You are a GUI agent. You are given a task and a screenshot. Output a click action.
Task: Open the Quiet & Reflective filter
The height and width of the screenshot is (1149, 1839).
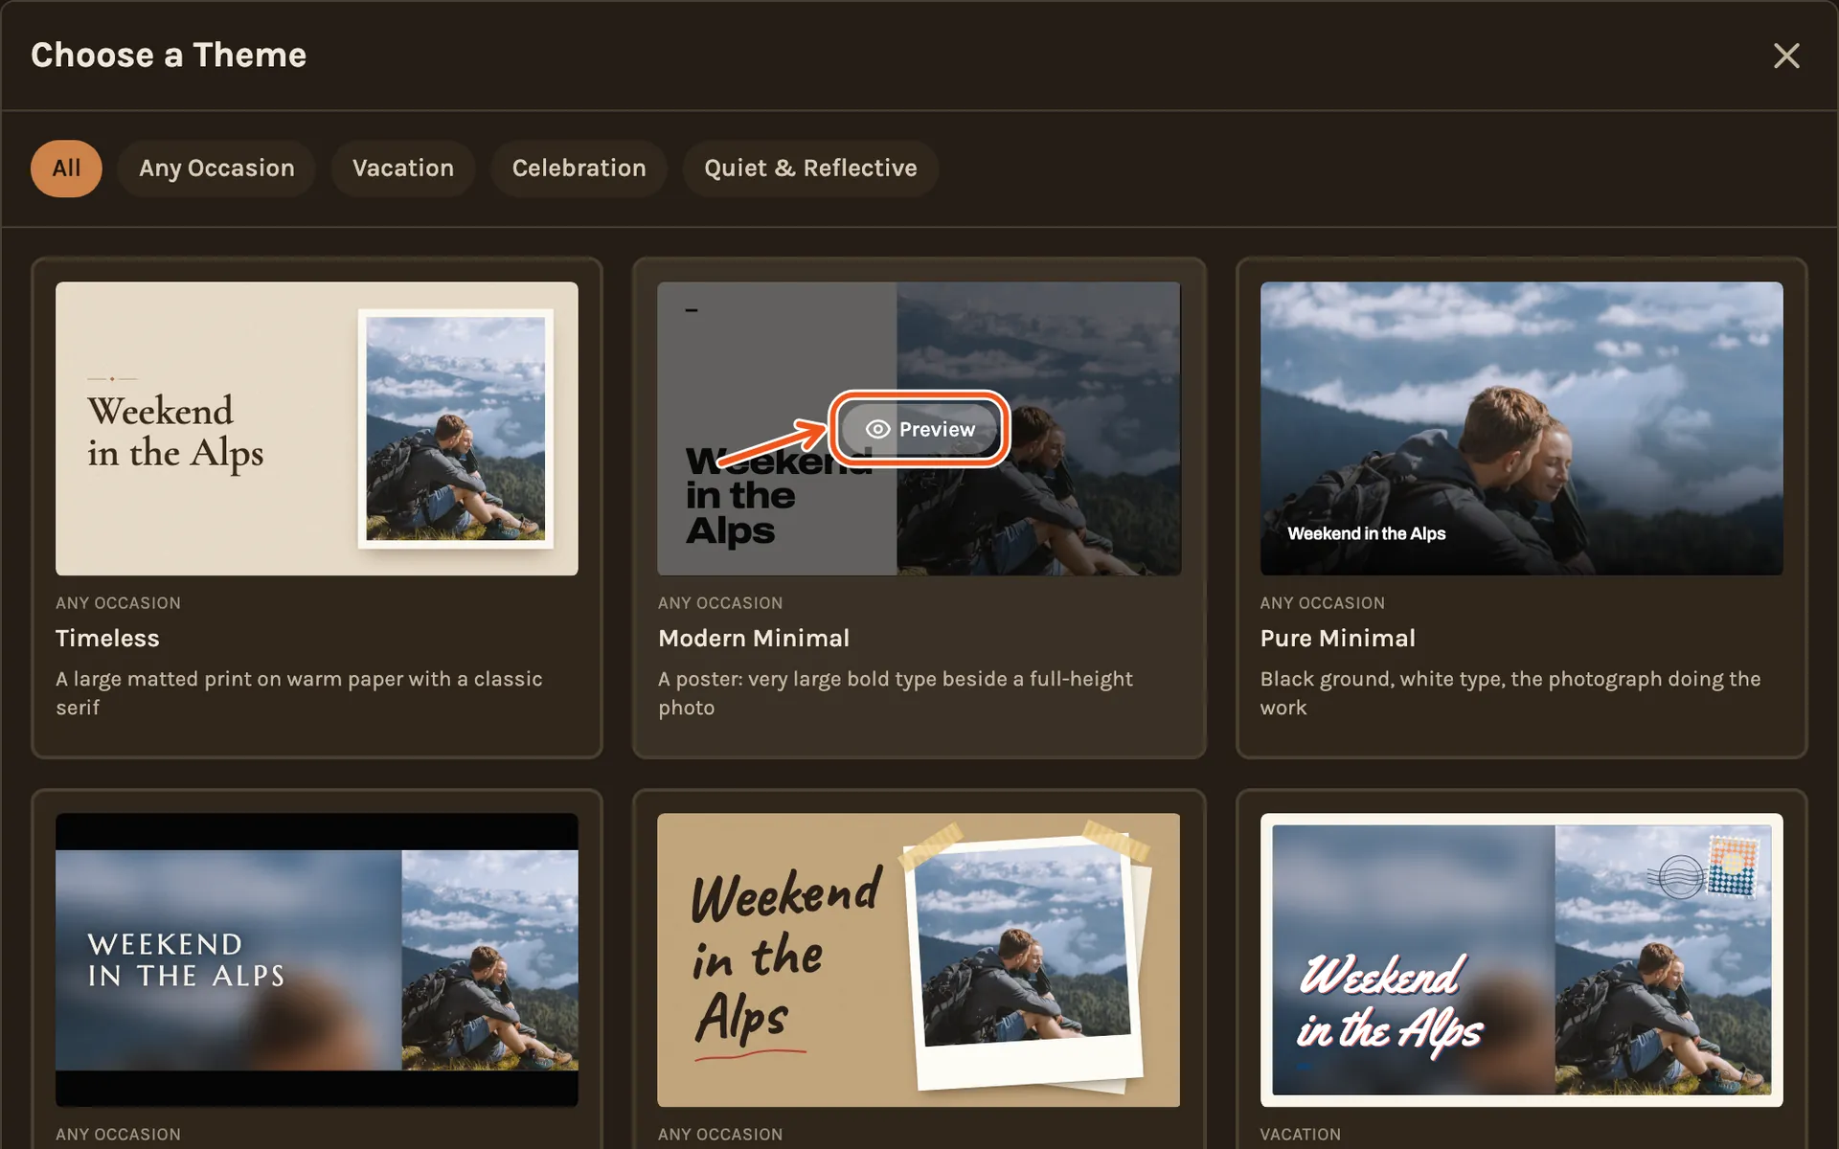pyautogui.click(x=810, y=169)
